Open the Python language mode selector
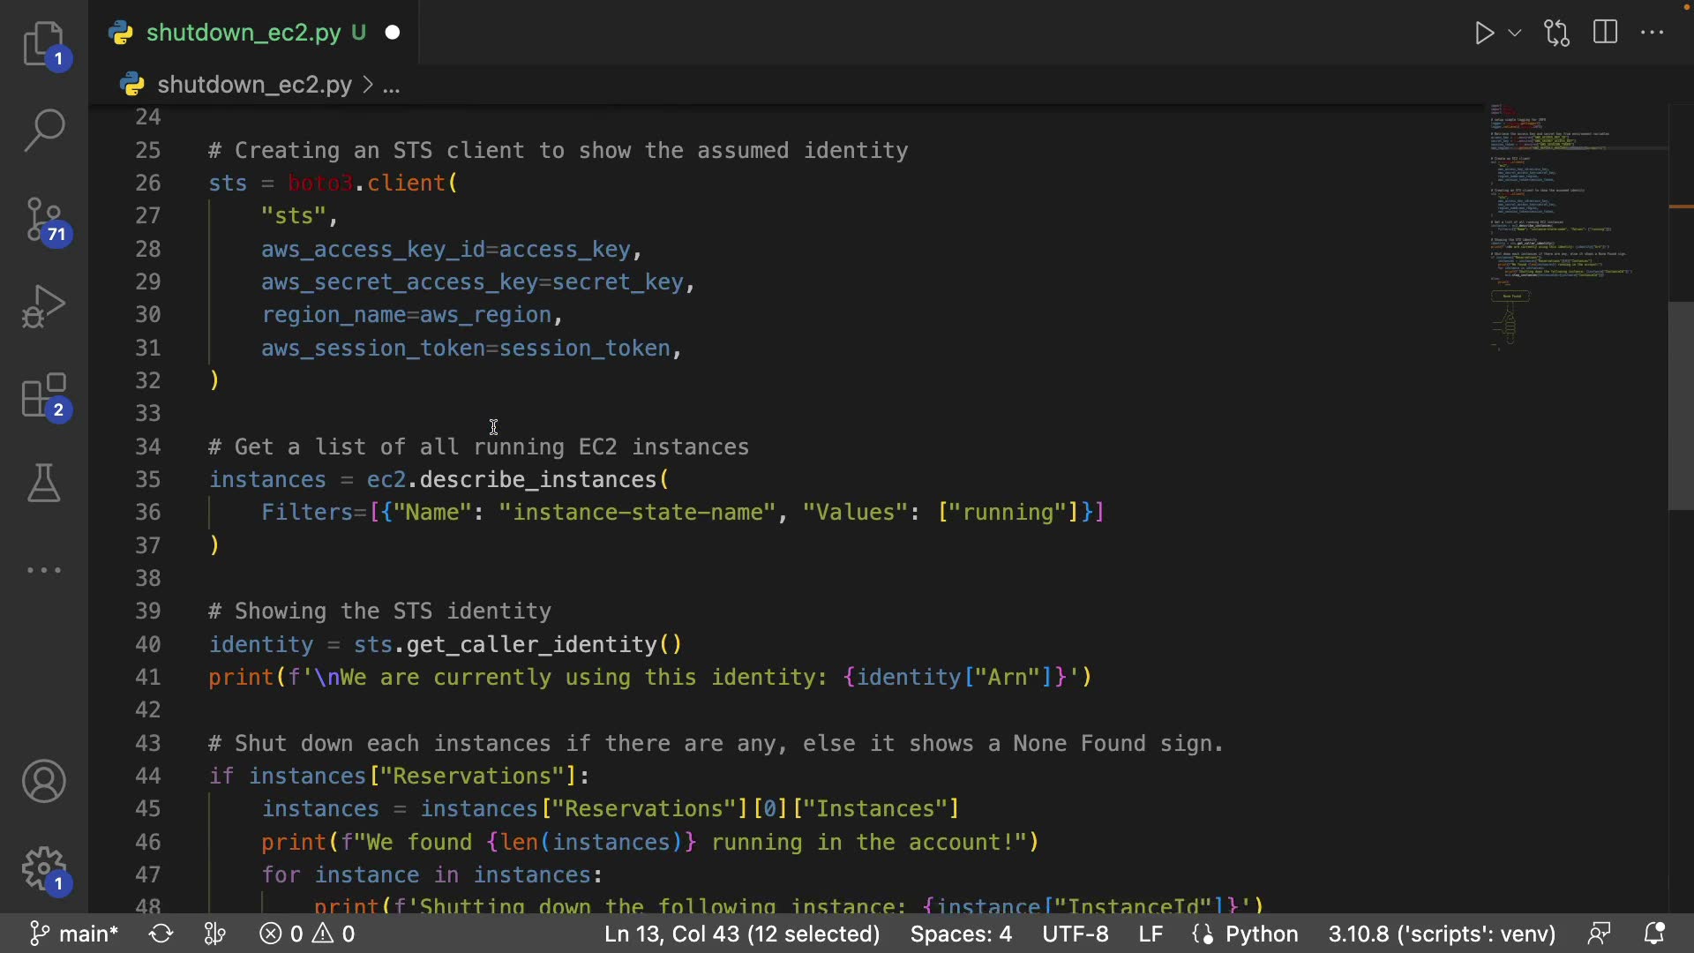Viewport: 1694px width, 953px height. 1261,934
